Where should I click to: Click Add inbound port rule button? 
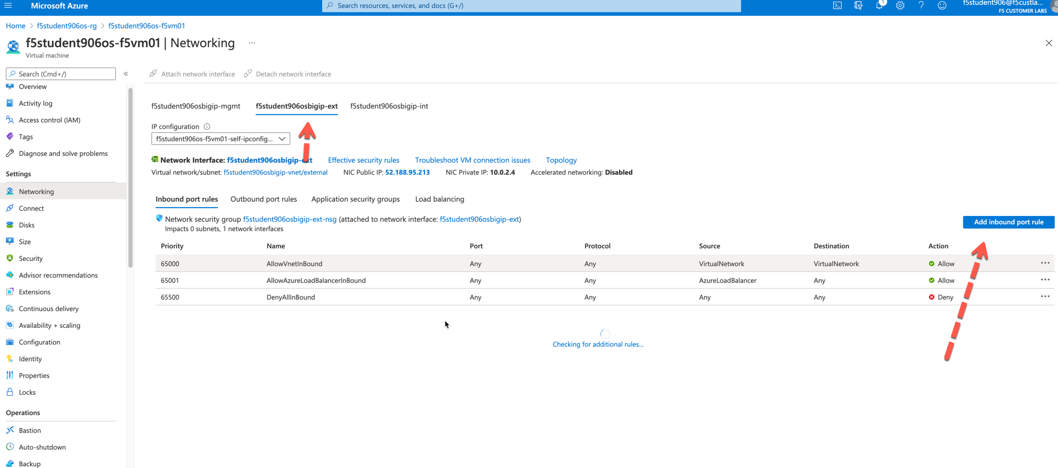tap(1009, 222)
